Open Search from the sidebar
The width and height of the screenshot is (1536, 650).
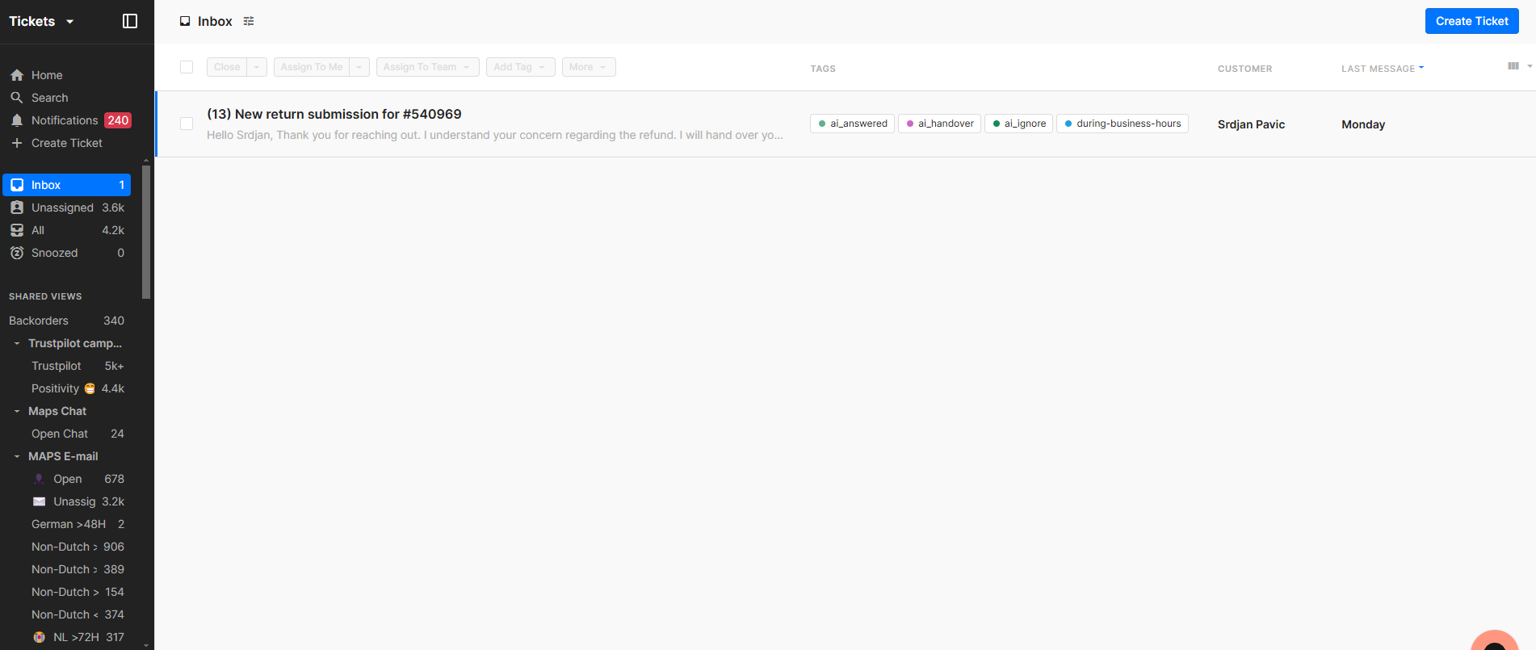[x=66, y=98]
